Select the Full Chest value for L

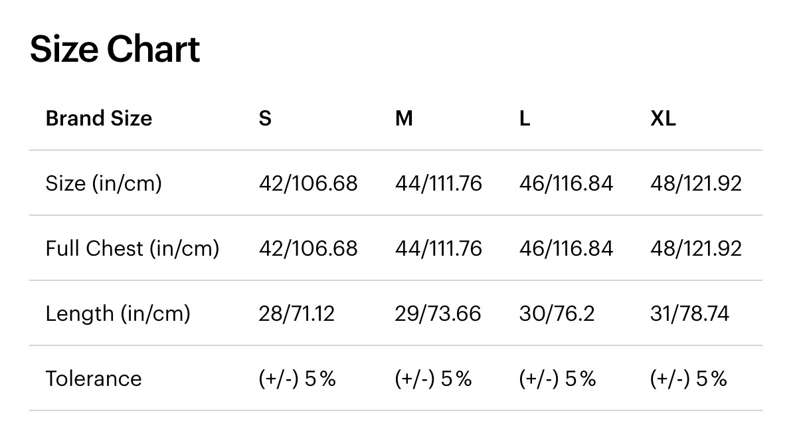point(566,248)
